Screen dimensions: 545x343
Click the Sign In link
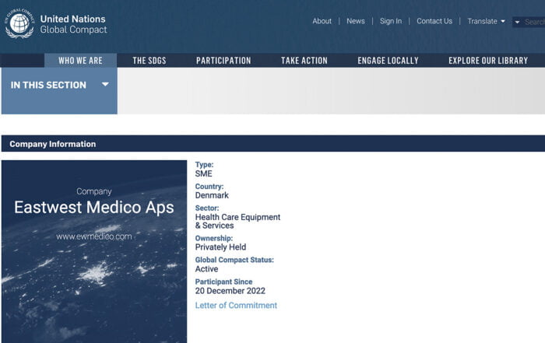pos(391,21)
